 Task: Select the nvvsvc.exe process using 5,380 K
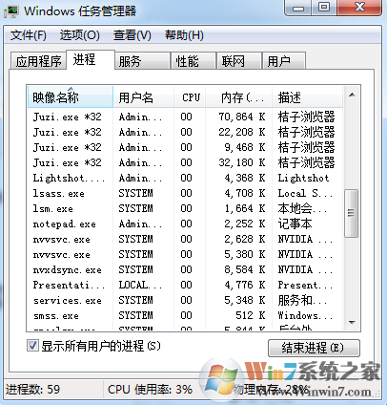pyautogui.click(x=185, y=254)
